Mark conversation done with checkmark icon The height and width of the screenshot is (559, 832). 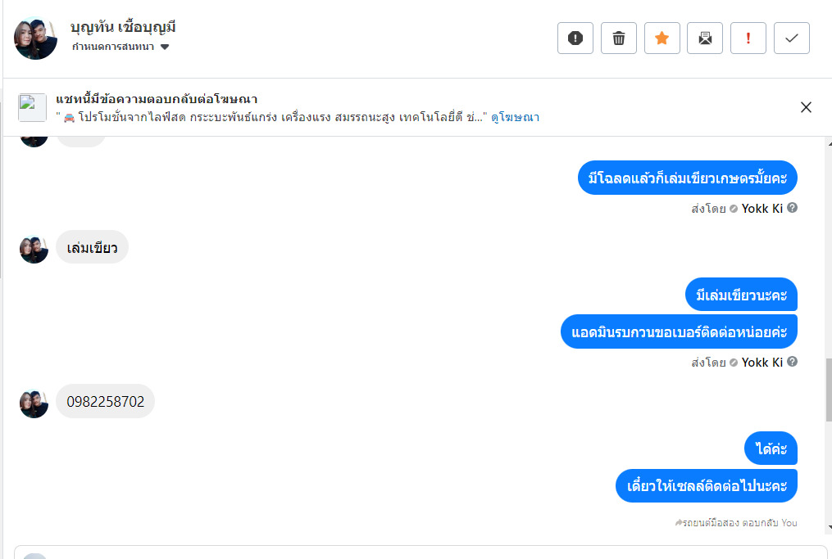pos(791,38)
